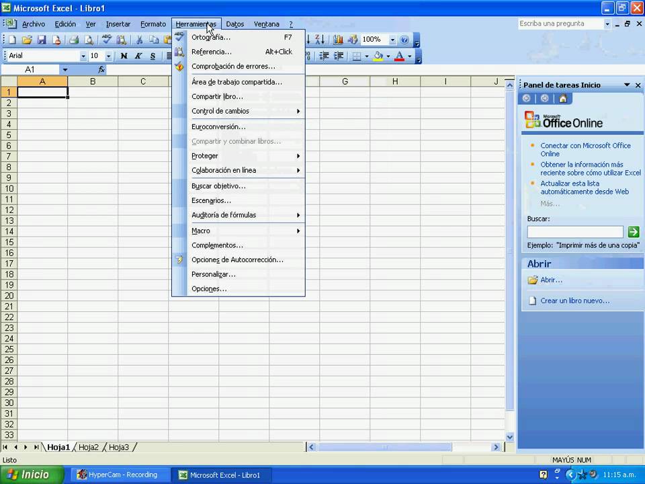Cut selection with the scissors icon

point(139,40)
